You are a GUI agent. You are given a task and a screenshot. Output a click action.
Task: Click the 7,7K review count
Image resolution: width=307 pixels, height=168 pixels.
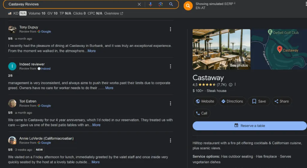point(222,85)
